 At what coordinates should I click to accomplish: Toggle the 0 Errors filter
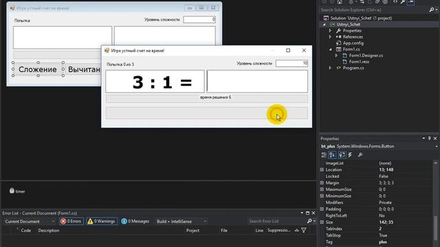tap(71, 221)
